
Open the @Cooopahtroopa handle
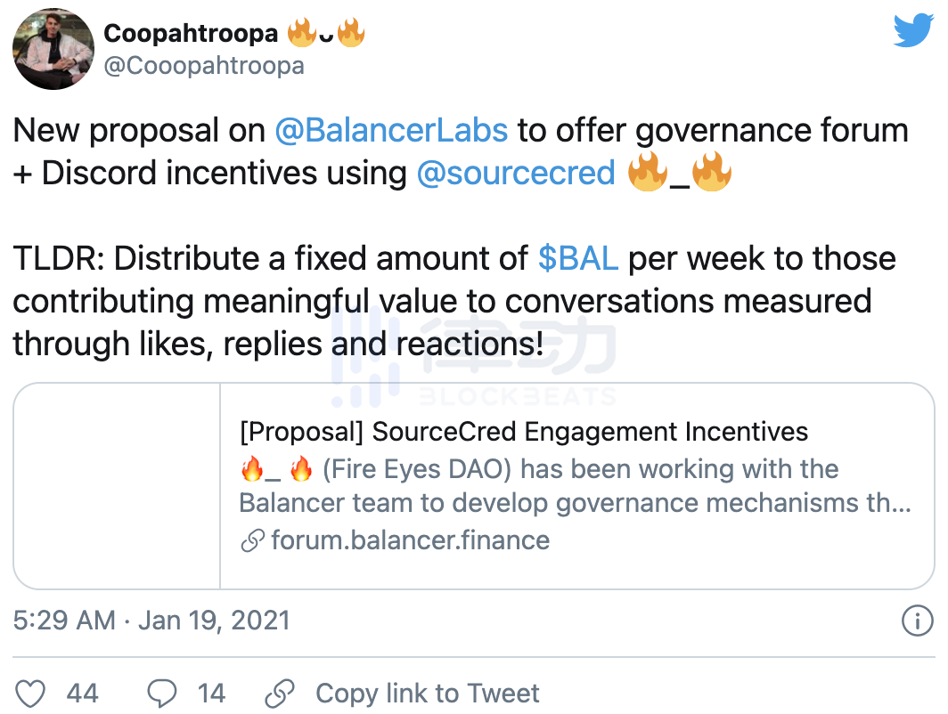(204, 66)
